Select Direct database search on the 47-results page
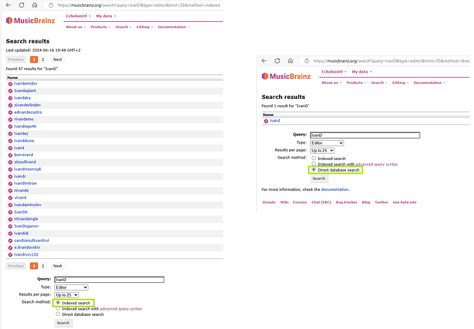Viewport: 474px width, 329px height. click(58, 315)
